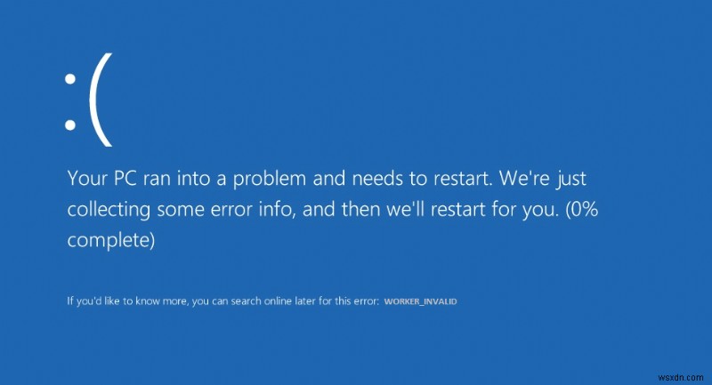Select the WORKER_INVALID error code

pos(420,301)
